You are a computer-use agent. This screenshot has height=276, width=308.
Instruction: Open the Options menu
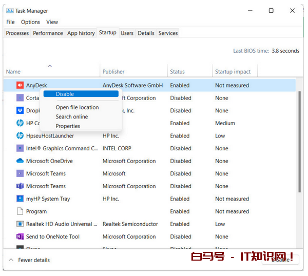(30, 22)
